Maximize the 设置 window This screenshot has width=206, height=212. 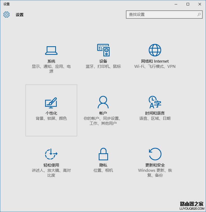point(188,4)
